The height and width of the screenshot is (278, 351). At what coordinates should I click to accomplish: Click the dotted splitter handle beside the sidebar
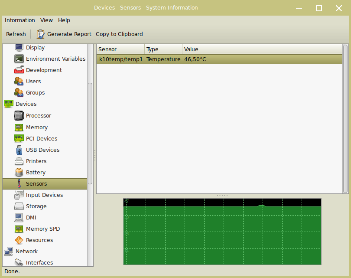tap(95, 155)
